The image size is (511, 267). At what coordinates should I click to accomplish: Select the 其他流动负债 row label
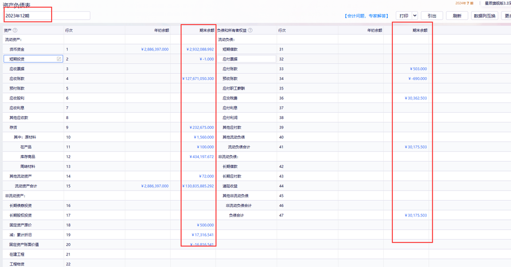coord(234,137)
